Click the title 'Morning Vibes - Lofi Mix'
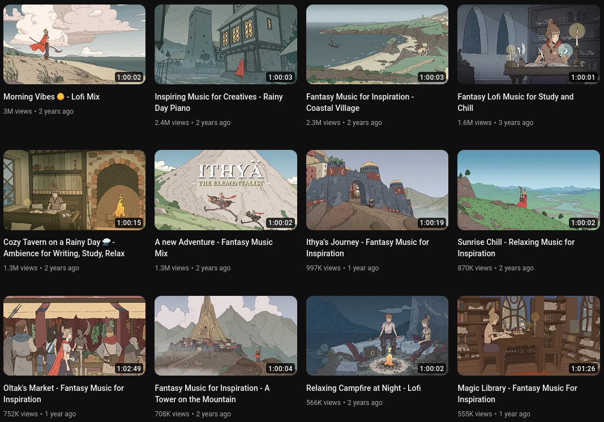This screenshot has width=604, height=422. (52, 97)
